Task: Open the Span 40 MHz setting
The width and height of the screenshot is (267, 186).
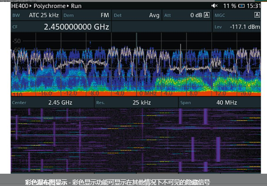Action: click(x=220, y=102)
